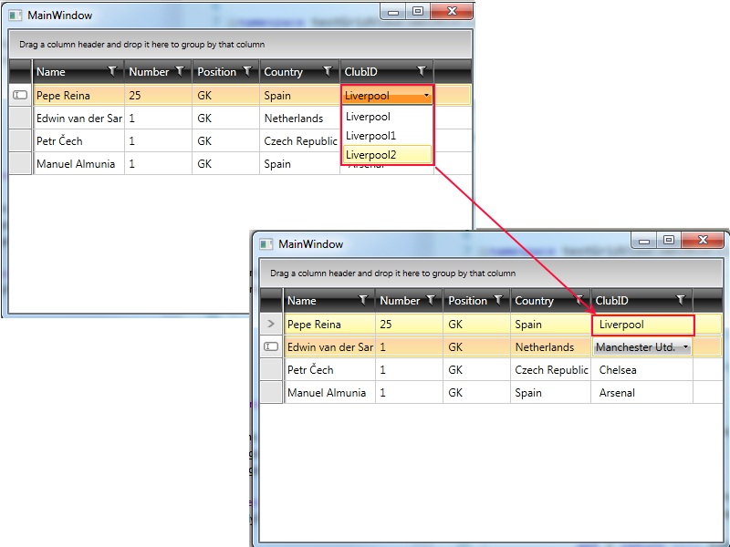This screenshot has height=547, width=730.
Task: Open Name column filter in upper window
Action: click(x=112, y=71)
